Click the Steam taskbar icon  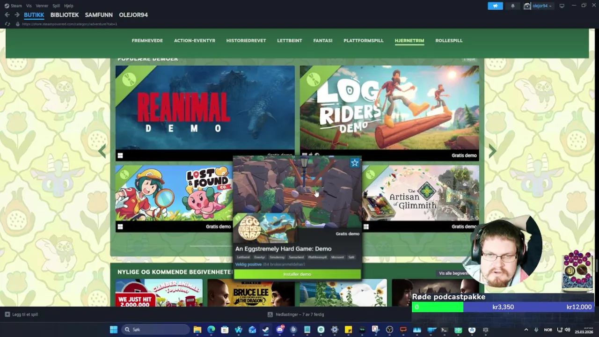266,330
